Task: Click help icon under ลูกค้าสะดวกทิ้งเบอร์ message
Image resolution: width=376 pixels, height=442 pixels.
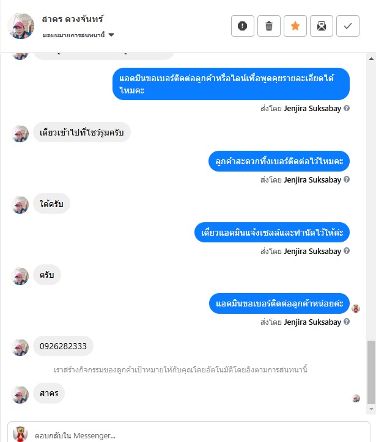Action: coord(347,179)
